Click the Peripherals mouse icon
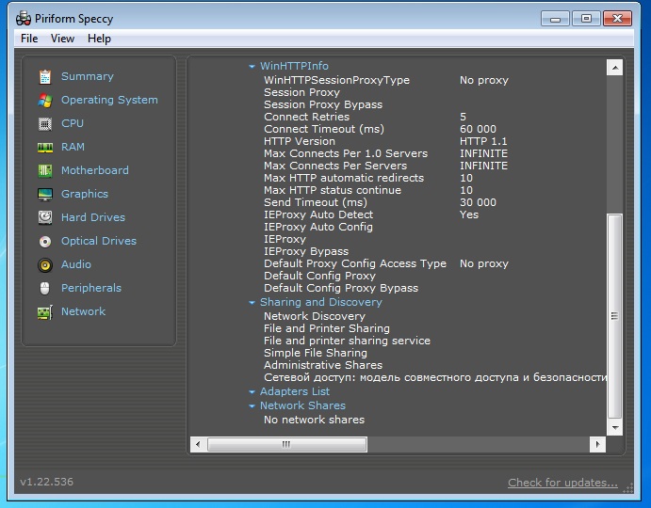 click(44, 288)
